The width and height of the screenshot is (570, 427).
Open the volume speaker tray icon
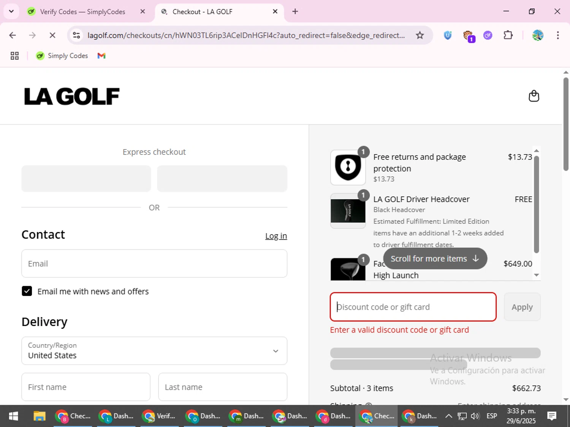(x=475, y=416)
